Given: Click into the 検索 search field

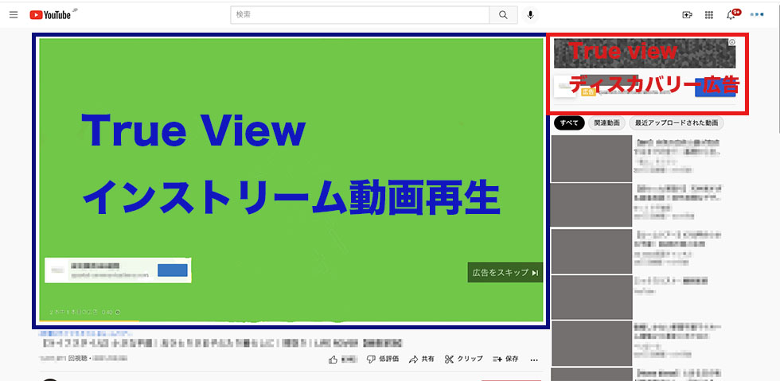Looking at the screenshot, I should point(358,15).
